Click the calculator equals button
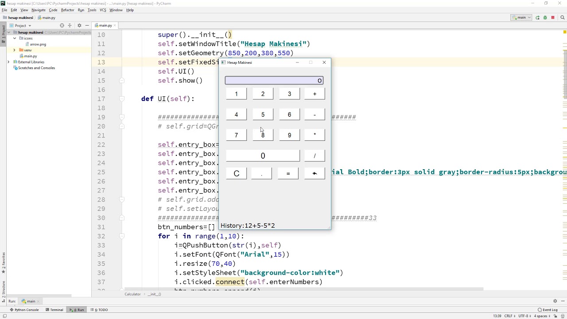This screenshot has width=567, height=319. pos(288,173)
